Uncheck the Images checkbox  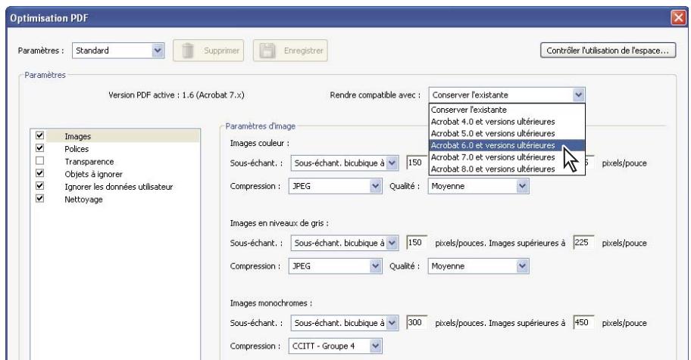39,135
